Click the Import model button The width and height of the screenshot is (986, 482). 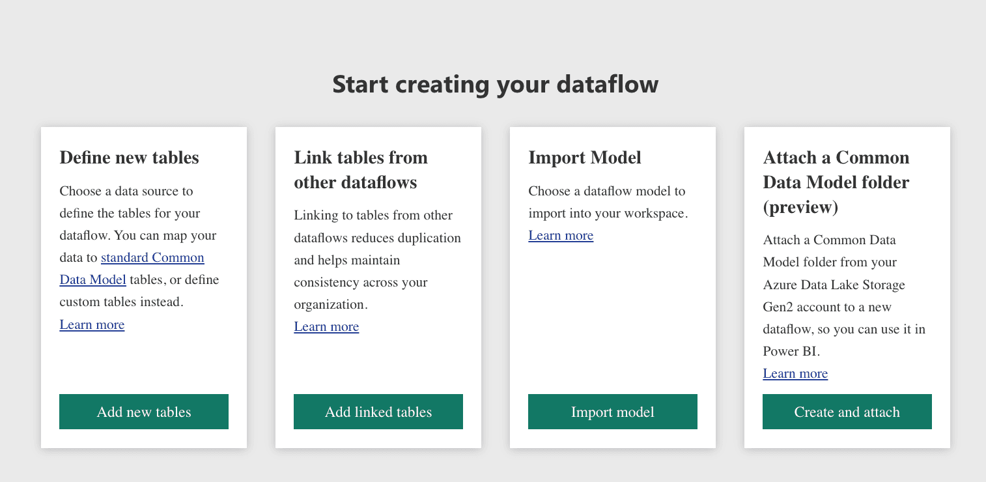coord(613,412)
